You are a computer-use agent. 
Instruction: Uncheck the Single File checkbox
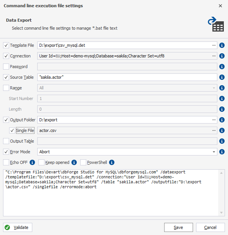[12, 130]
